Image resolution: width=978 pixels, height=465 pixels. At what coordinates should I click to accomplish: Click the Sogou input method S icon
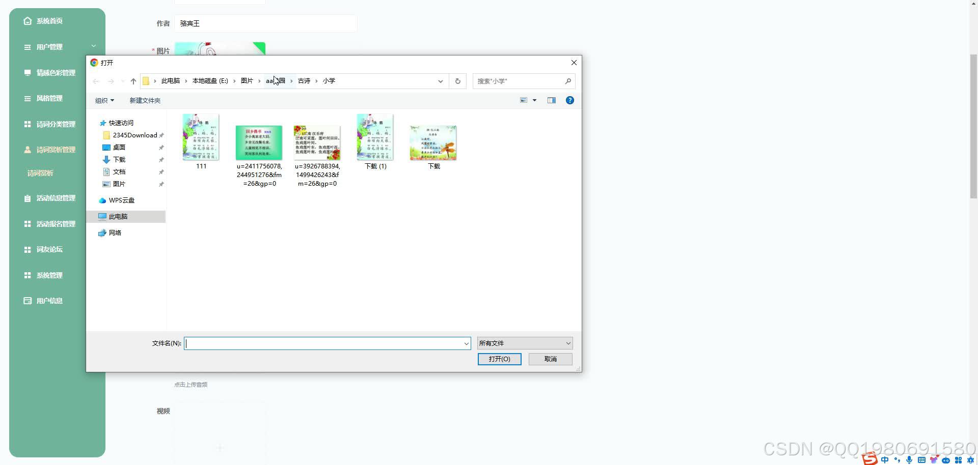pyautogui.click(x=870, y=459)
